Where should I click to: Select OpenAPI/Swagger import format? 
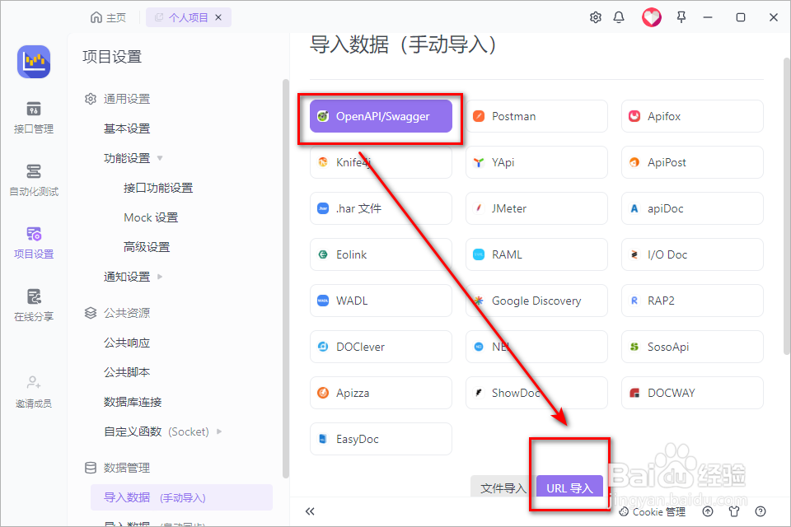click(x=381, y=116)
